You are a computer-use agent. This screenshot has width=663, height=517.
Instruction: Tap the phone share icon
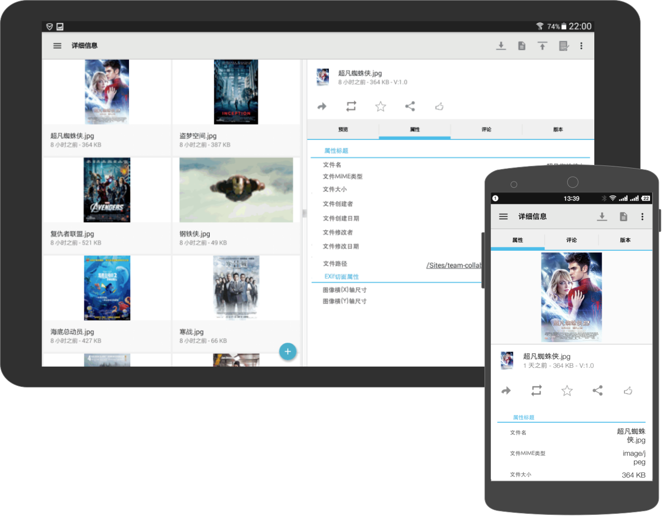coord(597,391)
